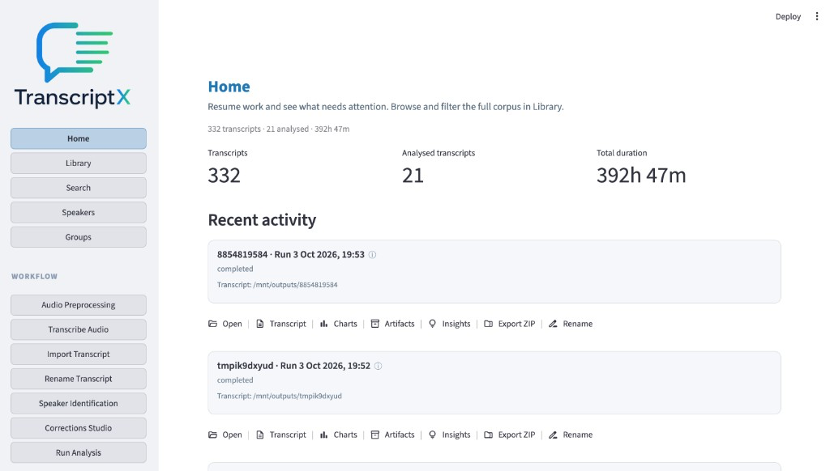Click the WORKFLOW section label
Viewport: 830px width, 471px height.
pyautogui.click(x=34, y=277)
